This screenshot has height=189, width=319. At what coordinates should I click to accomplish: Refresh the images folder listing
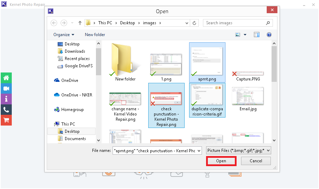[x=194, y=23]
